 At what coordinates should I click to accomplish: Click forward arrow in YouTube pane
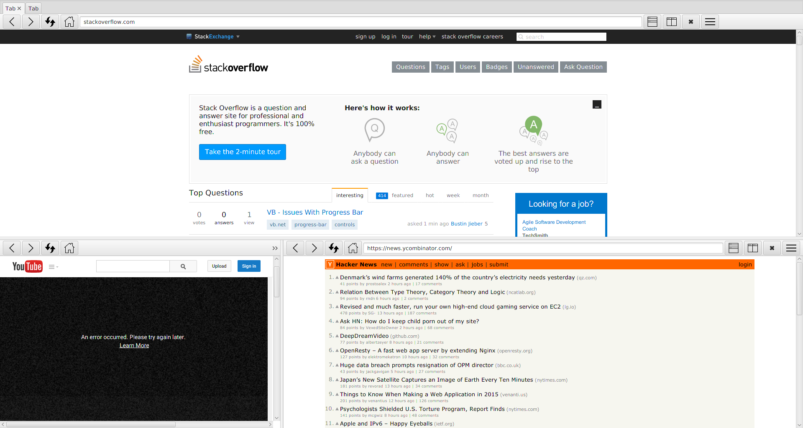[31, 248]
